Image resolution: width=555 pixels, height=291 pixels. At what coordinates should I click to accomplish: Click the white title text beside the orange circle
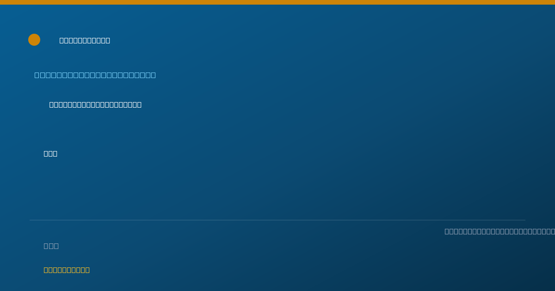click(x=85, y=40)
